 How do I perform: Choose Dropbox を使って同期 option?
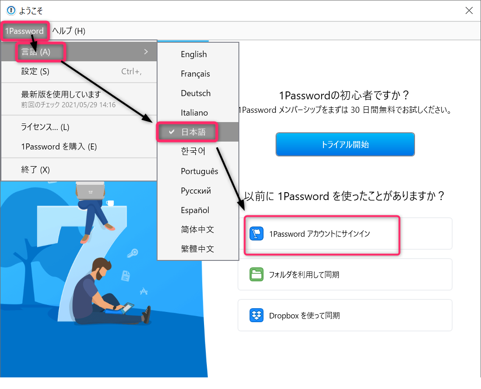(345, 315)
